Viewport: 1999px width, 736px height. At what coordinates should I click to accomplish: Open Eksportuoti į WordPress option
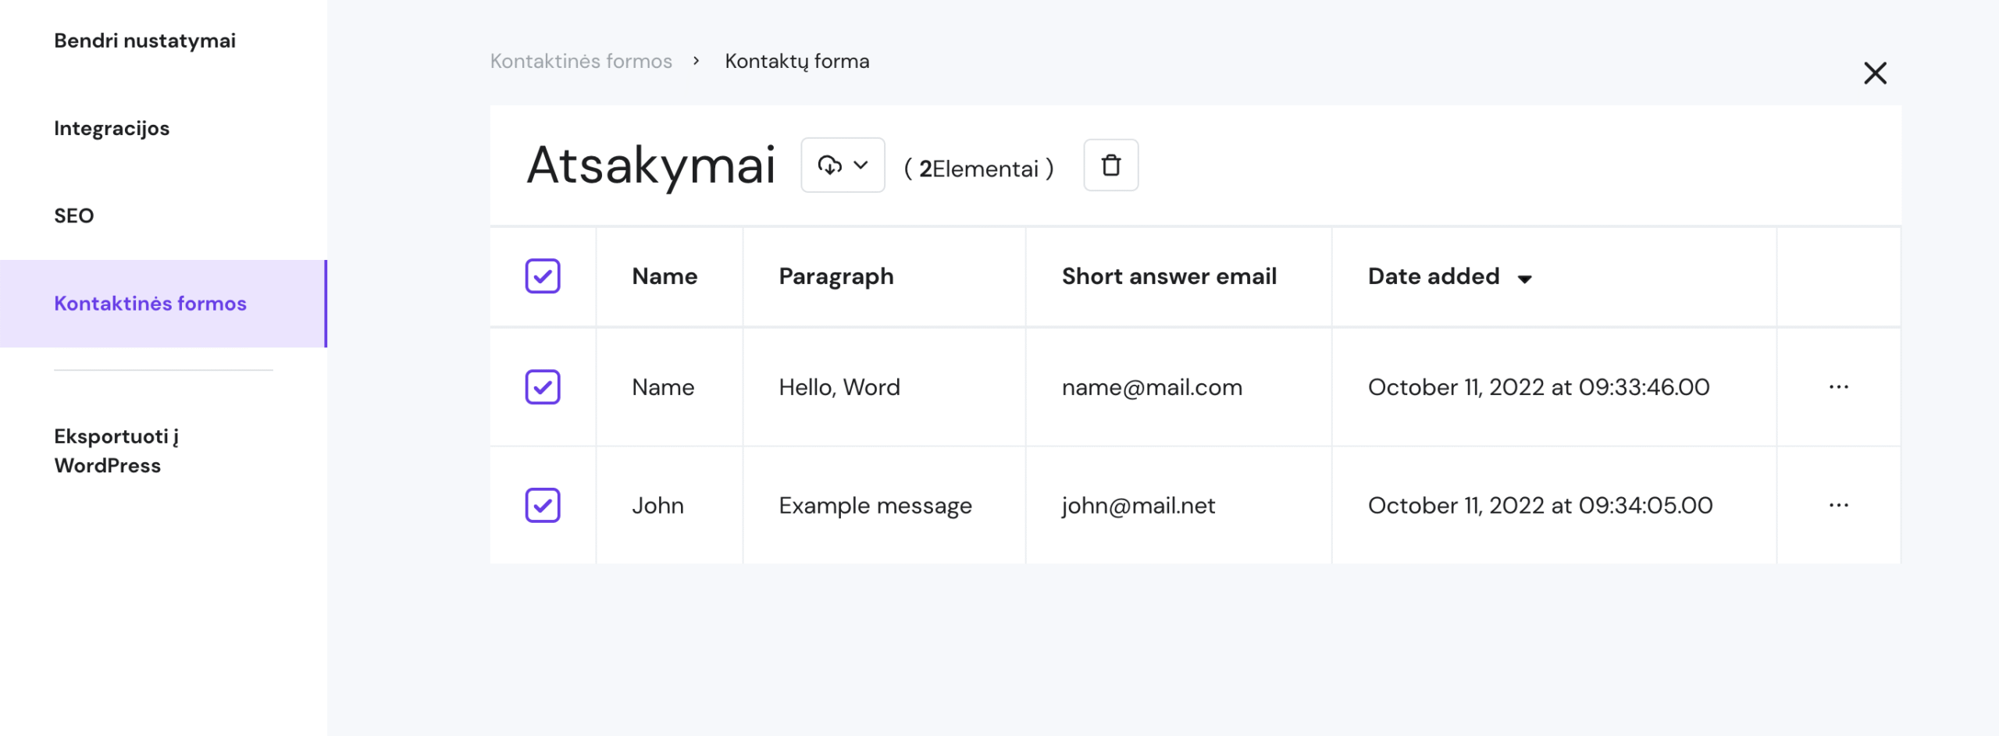(x=116, y=450)
